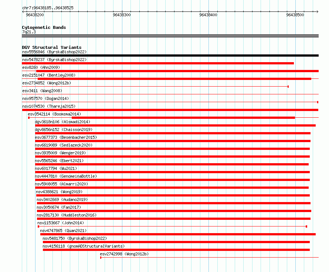Click nsv3402669 (Audano2019) label
Screen dimensions: 329x272
point(62,199)
